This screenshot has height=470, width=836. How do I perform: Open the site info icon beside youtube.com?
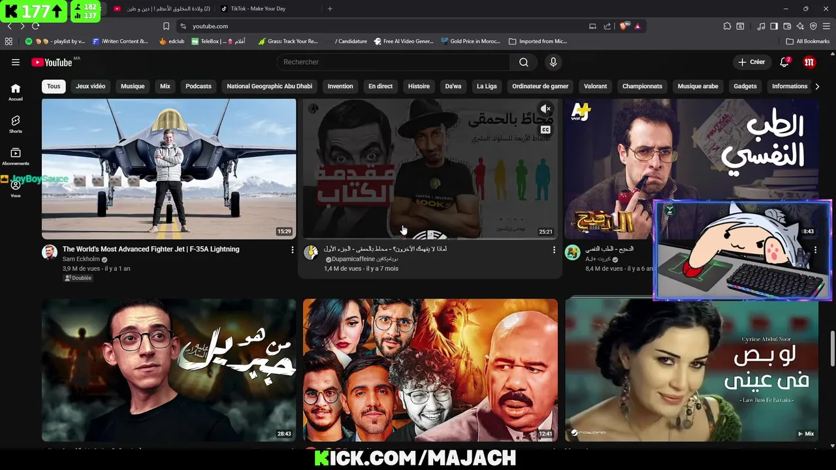183,26
